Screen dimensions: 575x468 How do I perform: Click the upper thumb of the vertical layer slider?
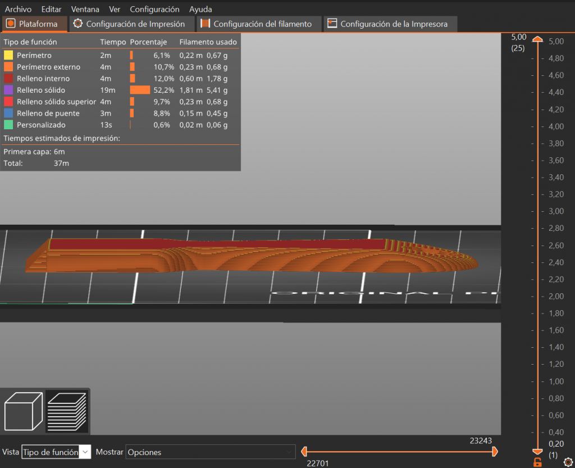537,39
